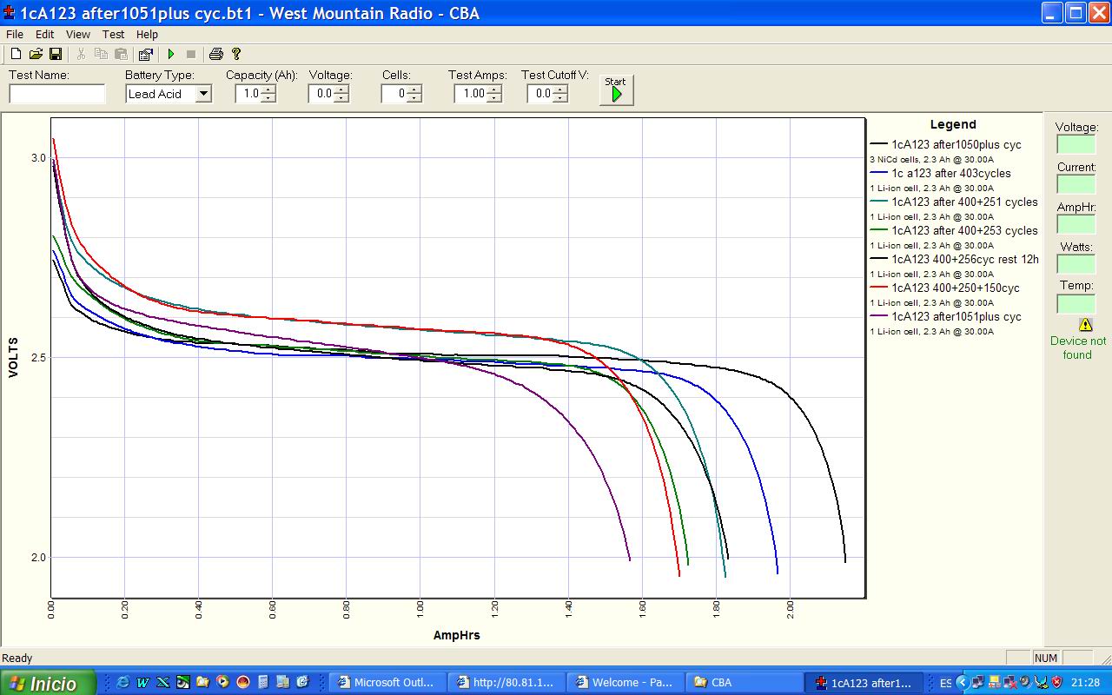Image resolution: width=1112 pixels, height=695 pixels.
Task: Switch to the Microsoft Outlook taskbar button
Action: [387, 683]
